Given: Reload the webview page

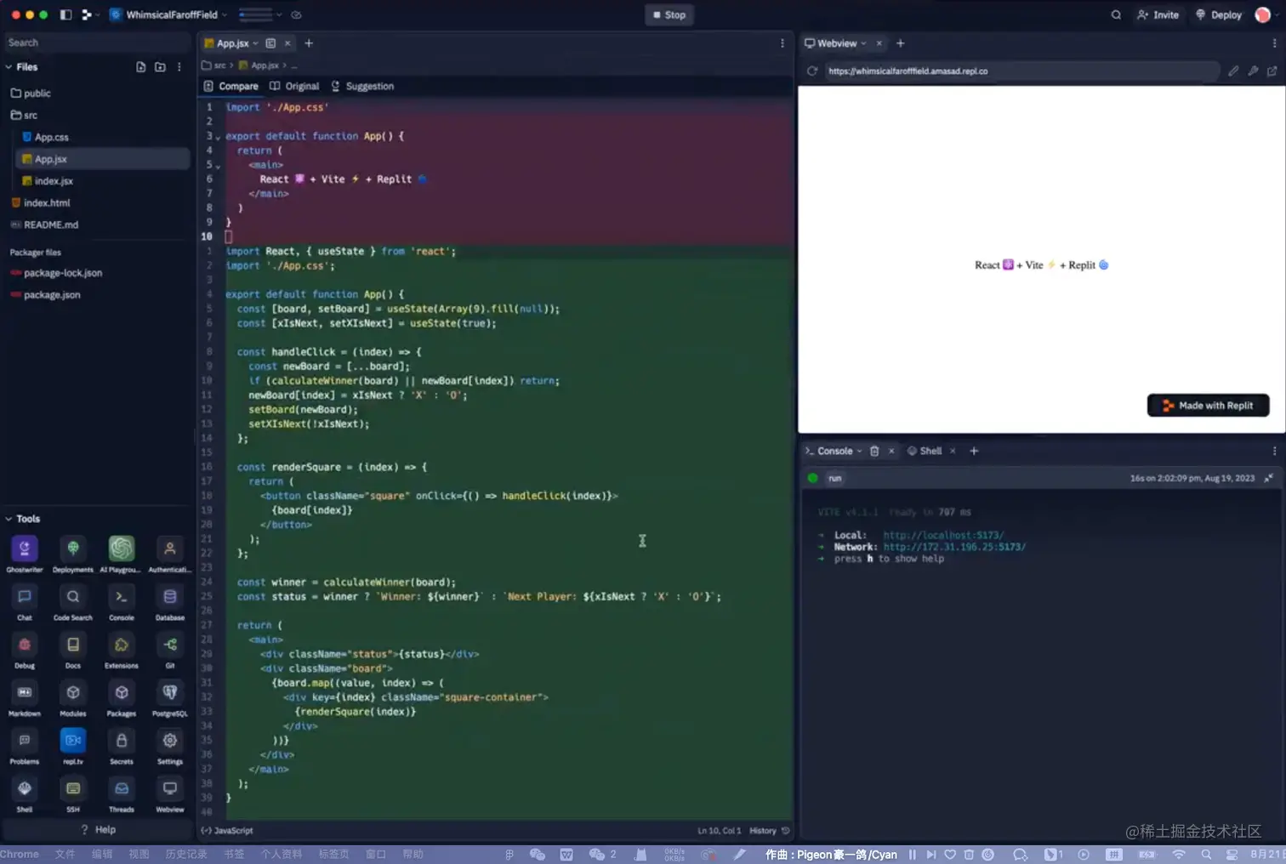Looking at the screenshot, I should tap(812, 71).
